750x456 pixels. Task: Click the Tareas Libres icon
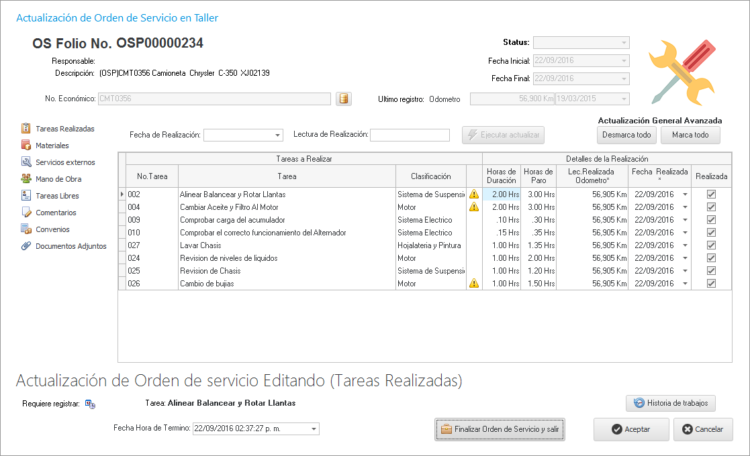coord(26,196)
